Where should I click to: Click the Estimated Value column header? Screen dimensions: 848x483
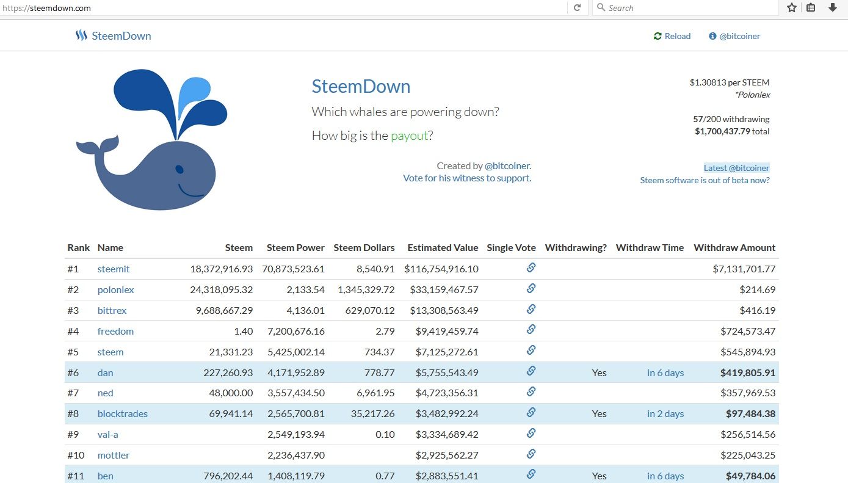click(x=443, y=247)
